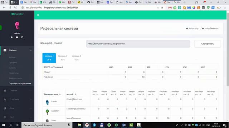The height and width of the screenshot is (128, 229).
Task: Go back with browser back arrow
Action: (x=4, y=7)
